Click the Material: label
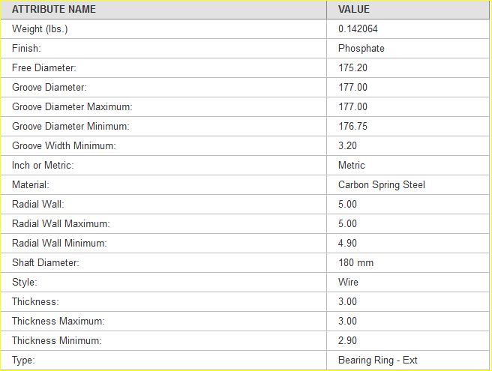This screenshot has height=371, width=492. [x=31, y=184]
